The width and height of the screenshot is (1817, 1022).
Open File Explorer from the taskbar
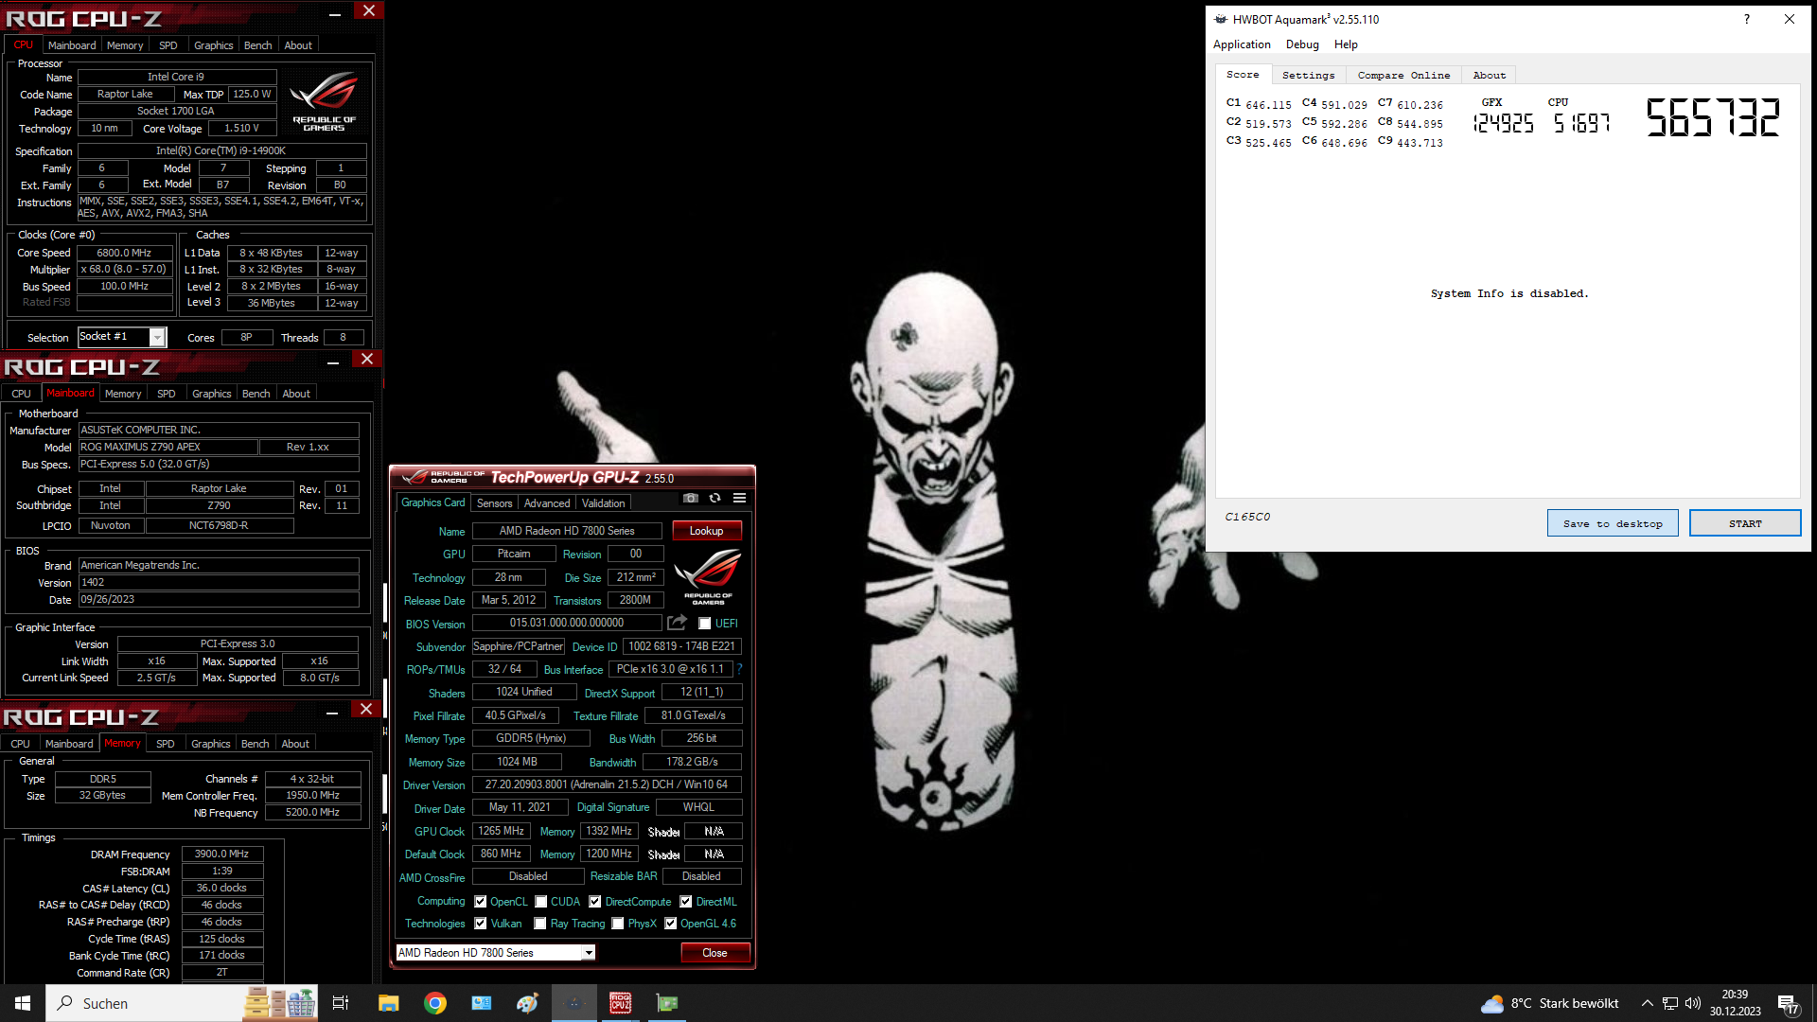[389, 1003]
